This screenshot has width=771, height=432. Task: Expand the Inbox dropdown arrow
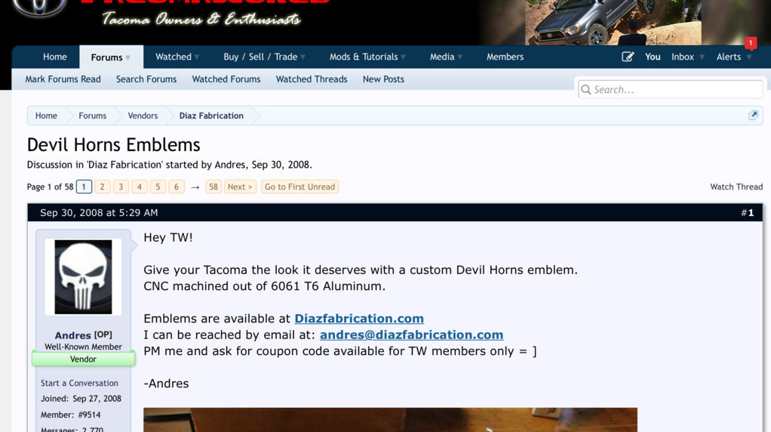pos(702,57)
